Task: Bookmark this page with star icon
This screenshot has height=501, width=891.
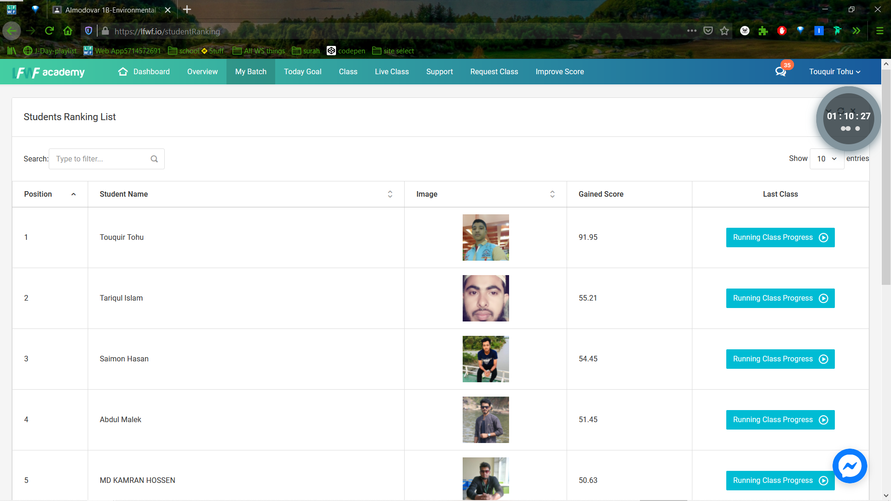Action: point(724,31)
